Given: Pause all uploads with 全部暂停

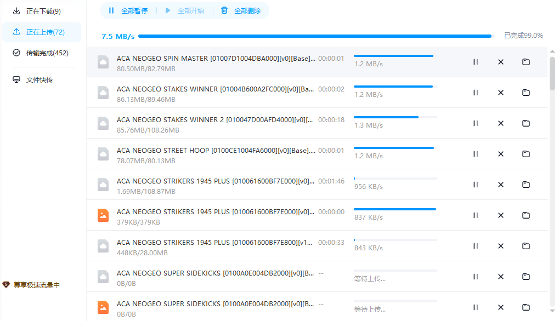Looking at the screenshot, I should point(128,10).
